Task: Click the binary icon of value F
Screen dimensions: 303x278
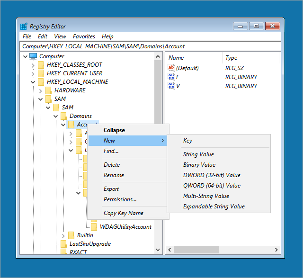Action: [x=171, y=77]
